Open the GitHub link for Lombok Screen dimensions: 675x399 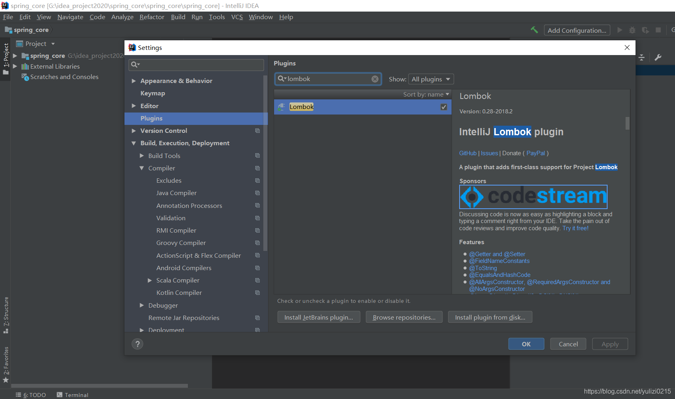tap(468, 153)
